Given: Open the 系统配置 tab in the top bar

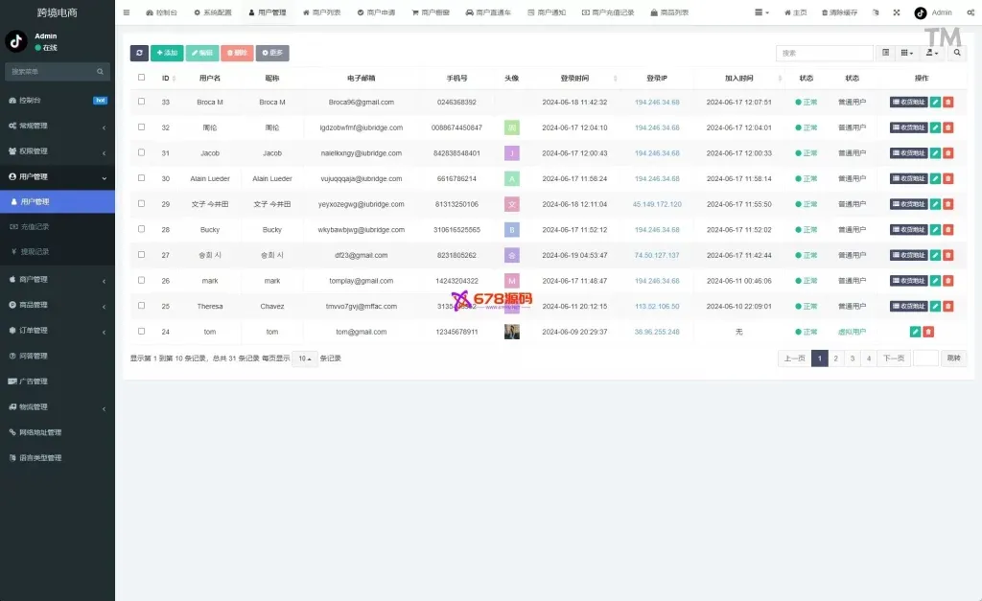Looking at the screenshot, I should 212,13.
